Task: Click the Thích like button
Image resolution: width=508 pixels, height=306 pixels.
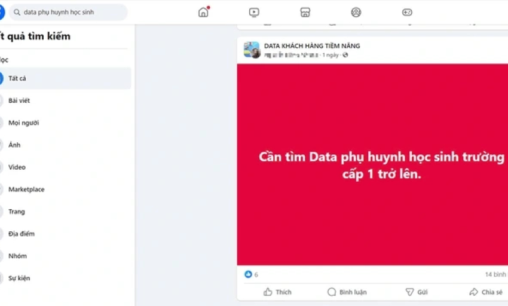Action: tap(277, 292)
